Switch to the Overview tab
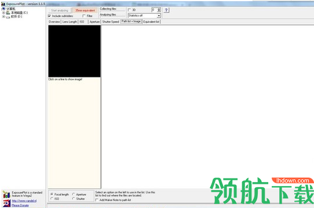The width and height of the screenshot is (314, 208). tap(54, 22)
